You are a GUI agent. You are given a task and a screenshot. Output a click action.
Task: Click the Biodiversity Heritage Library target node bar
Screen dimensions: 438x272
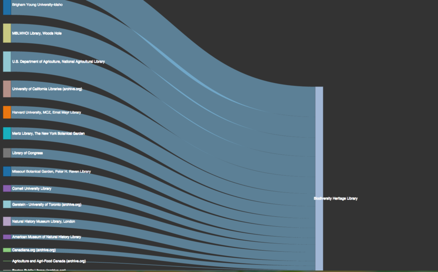pos(319,179)
